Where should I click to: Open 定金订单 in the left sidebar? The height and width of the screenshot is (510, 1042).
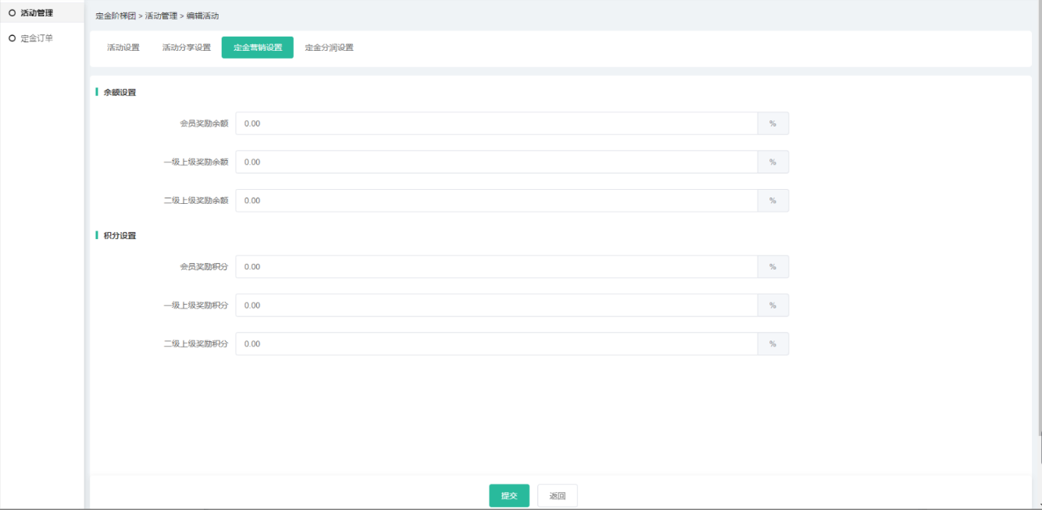pyautogui.click(x=36, y=37)
